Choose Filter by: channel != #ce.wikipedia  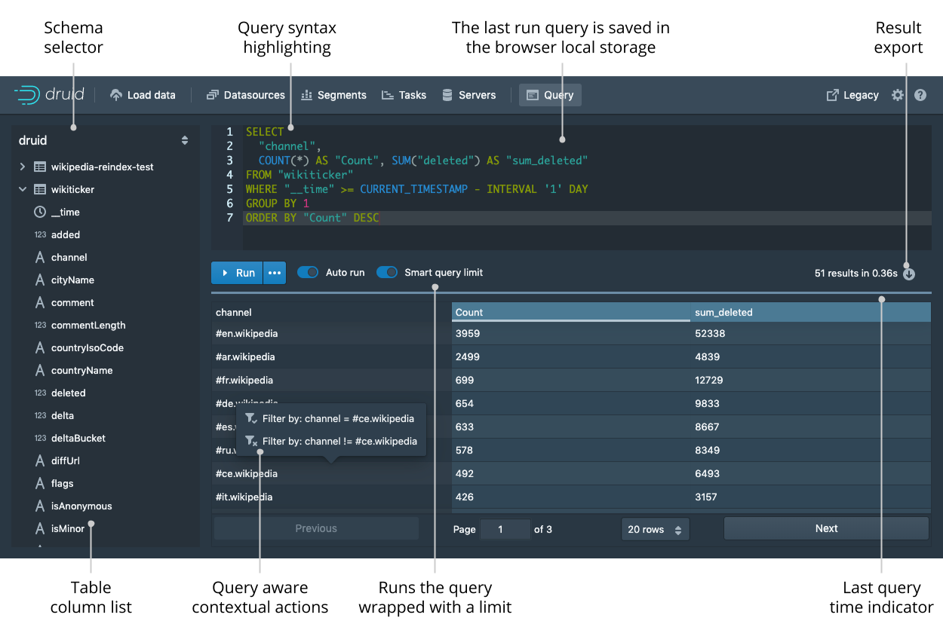[330, 441]
